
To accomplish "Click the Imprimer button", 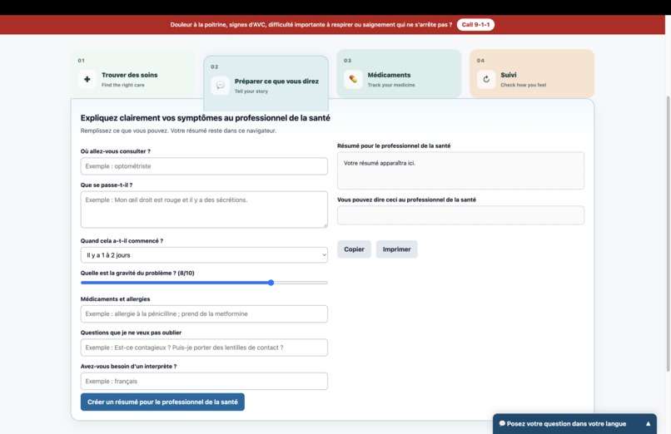I will pyautogui.click(x=397, y=249).
